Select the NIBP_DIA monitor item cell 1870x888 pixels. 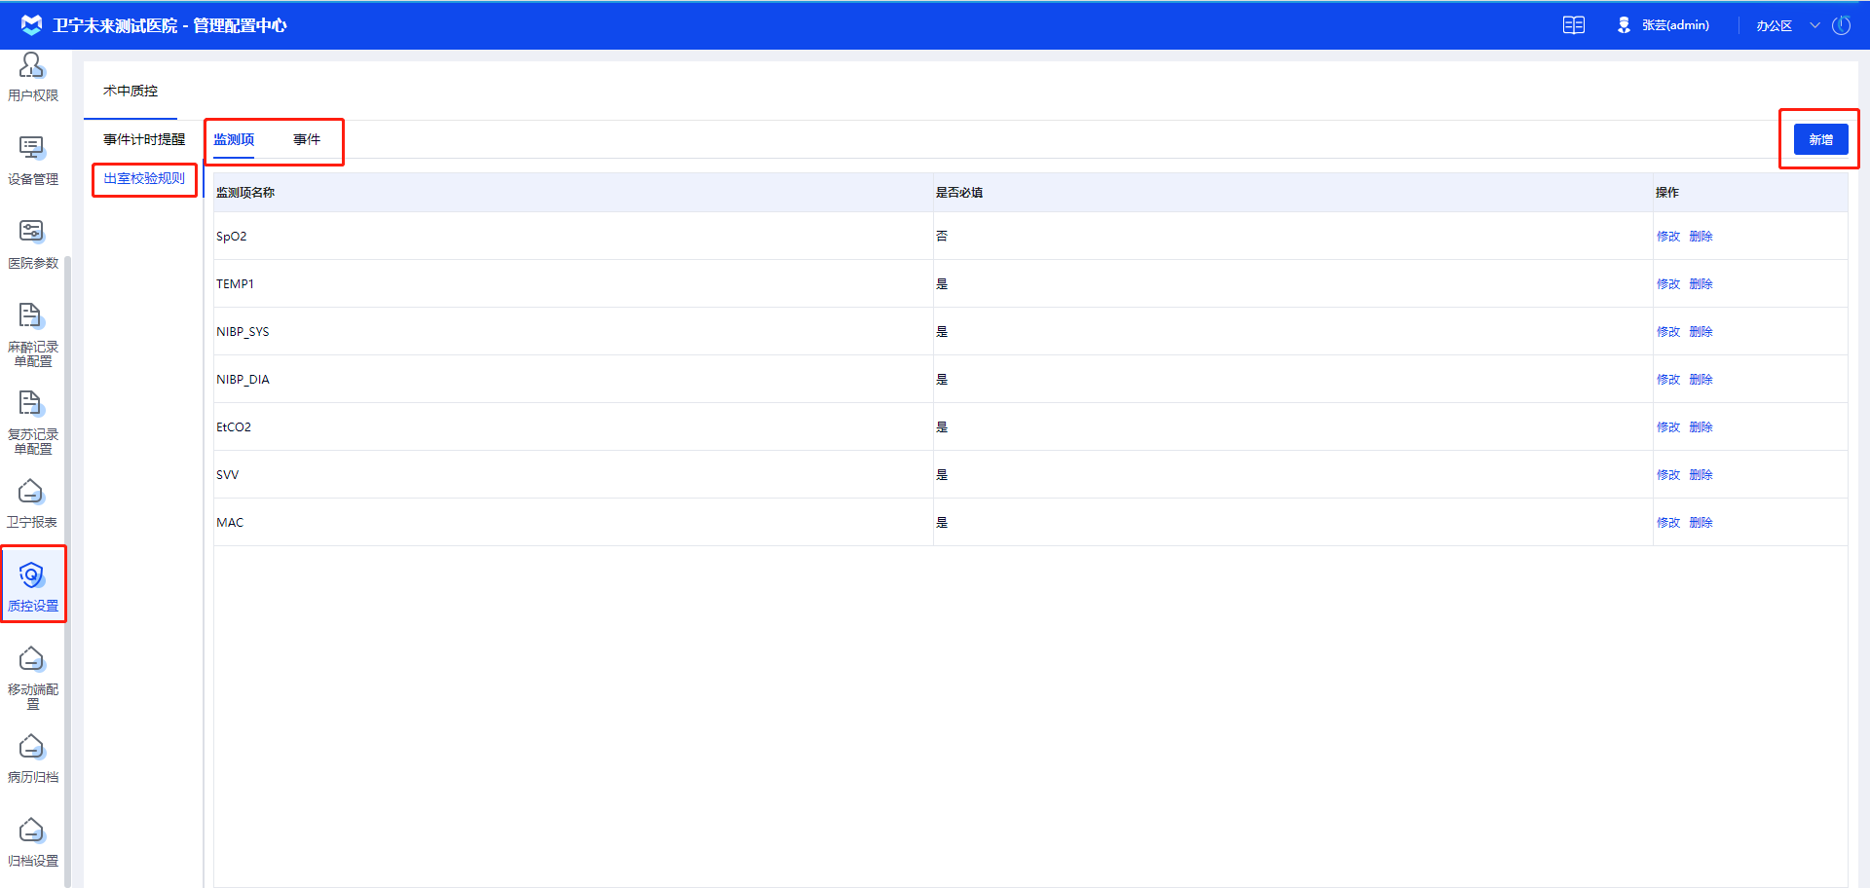[574, 379]
